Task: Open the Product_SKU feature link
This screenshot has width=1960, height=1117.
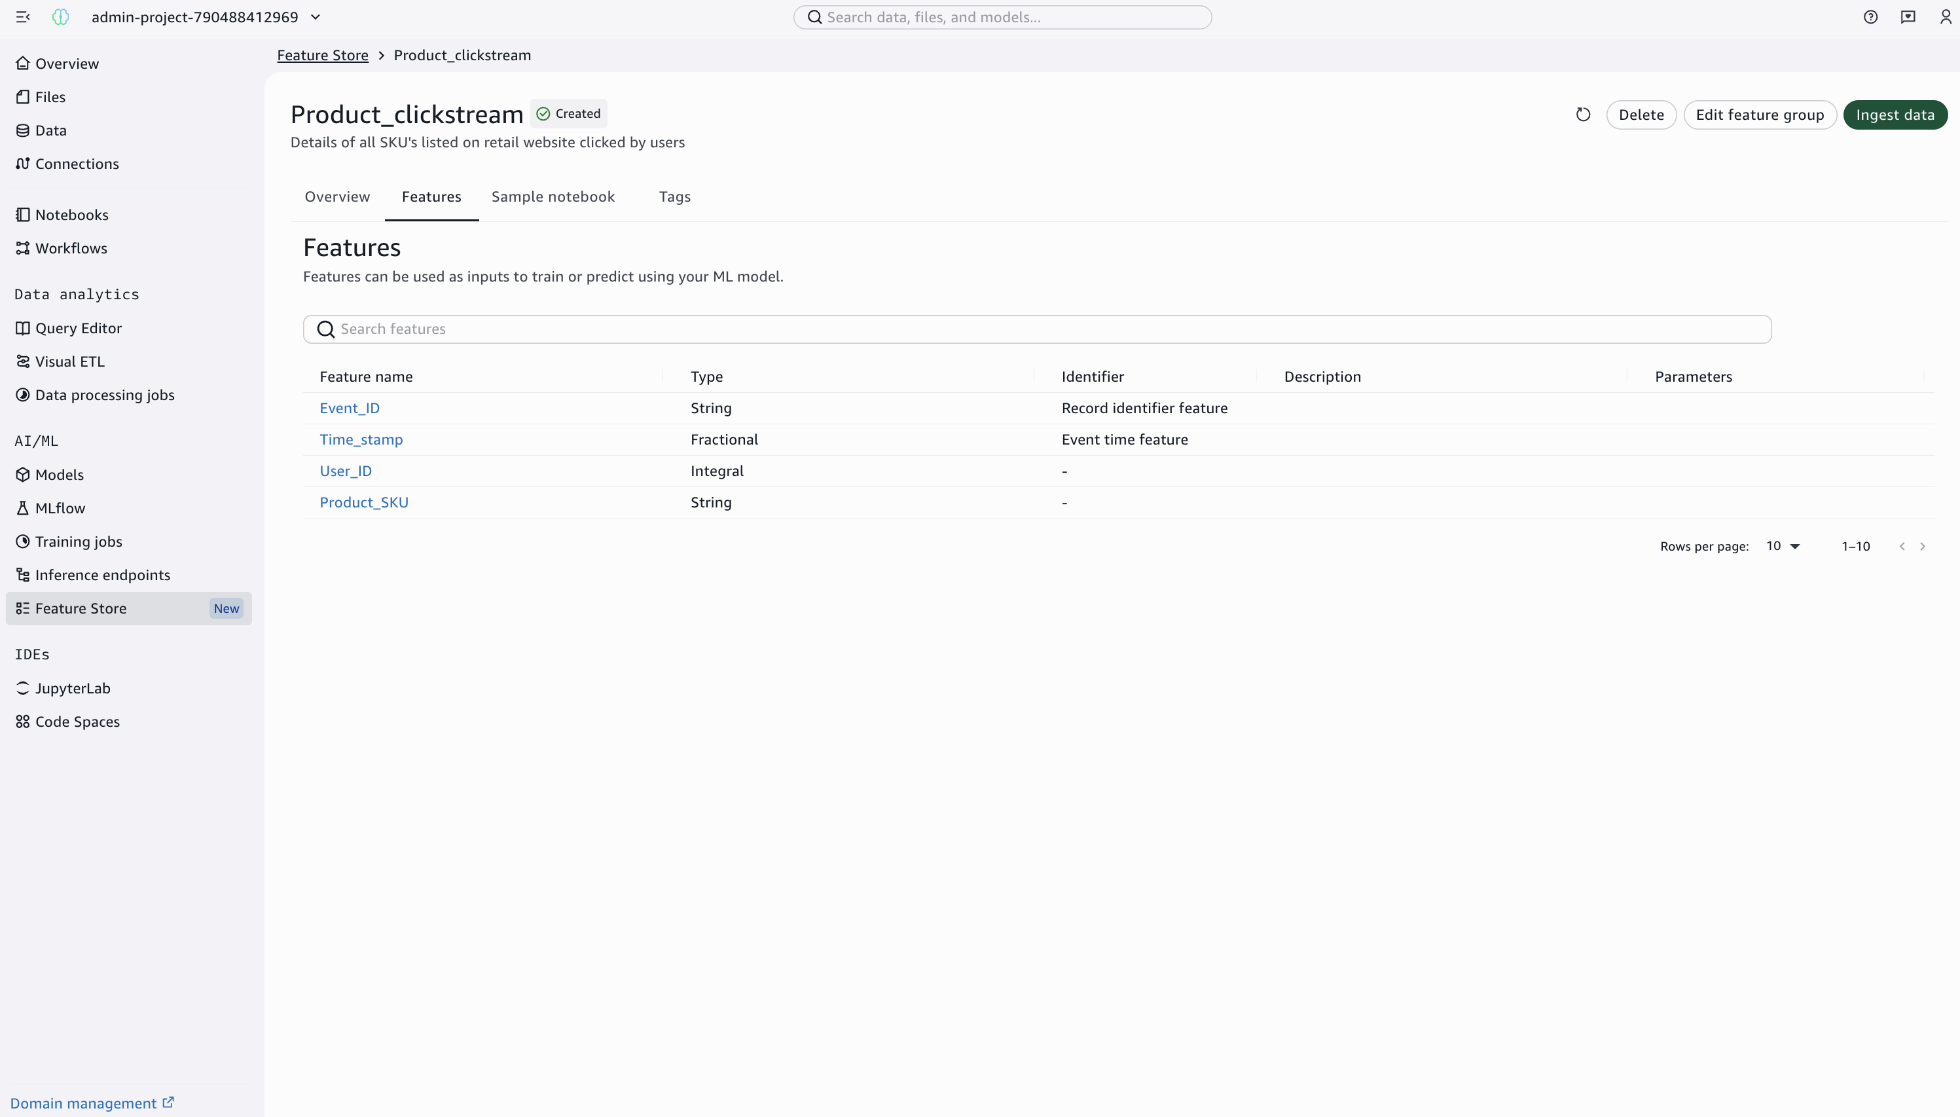Action: (364, 502)
